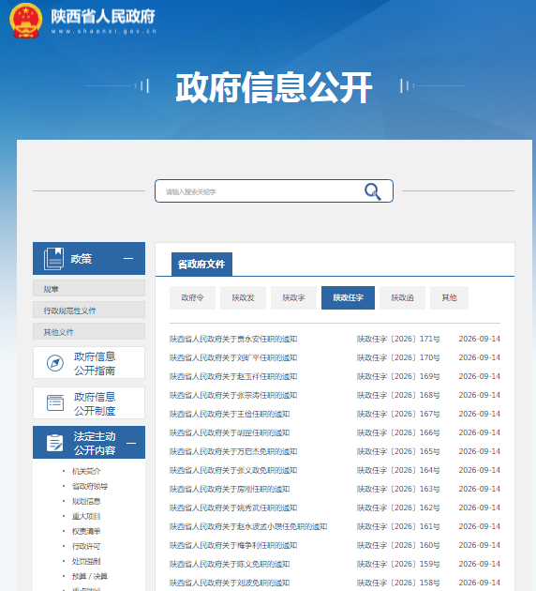Viewport: 536px width, 591px height.
Task: Click document number 陕政任字〔2026〕167号
Action: coord(398,414)
